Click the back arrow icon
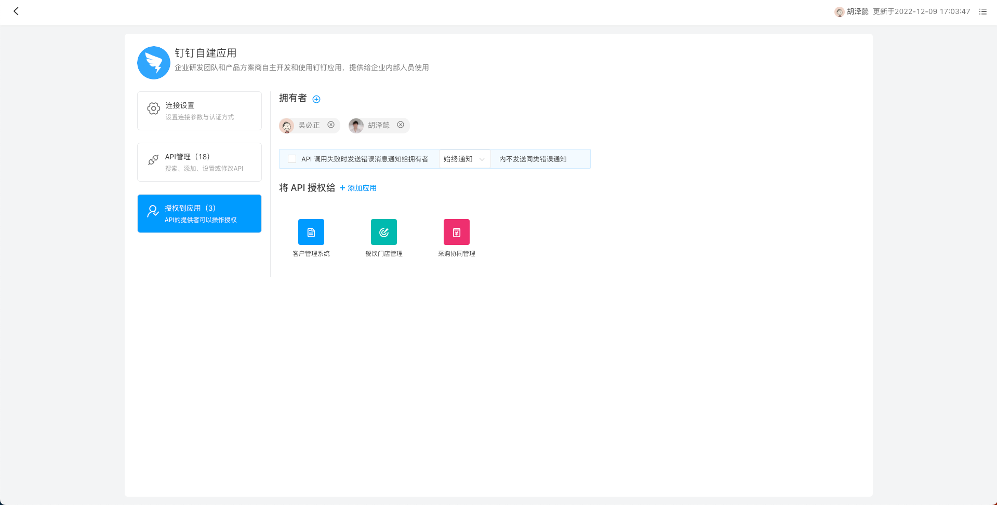This screenshot has height=505, width=997. [x=16, y=11]
